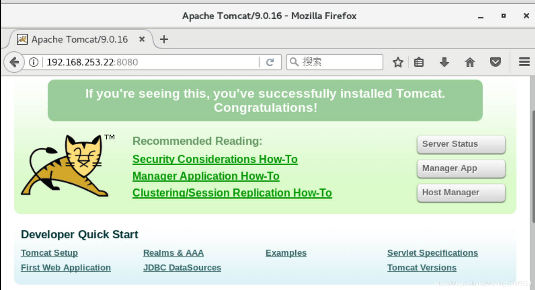Open the Realms & AAA link
This screenshot has width=535, height=290.
point(173,253)
